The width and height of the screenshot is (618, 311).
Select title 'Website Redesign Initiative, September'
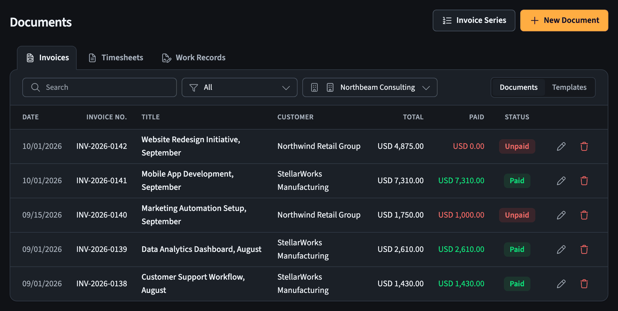[x=191, y=146]
